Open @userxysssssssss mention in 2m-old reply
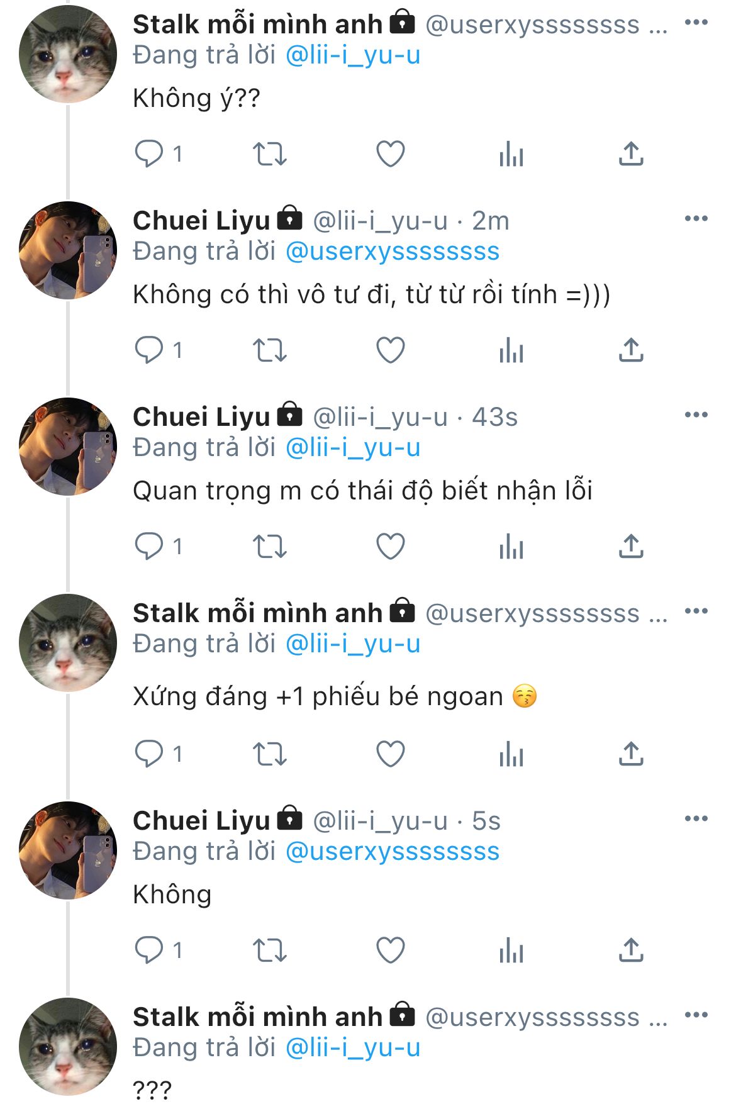The width and height of the screenshot is (736, 1109). pyautogui.click(x=393, y=252)
